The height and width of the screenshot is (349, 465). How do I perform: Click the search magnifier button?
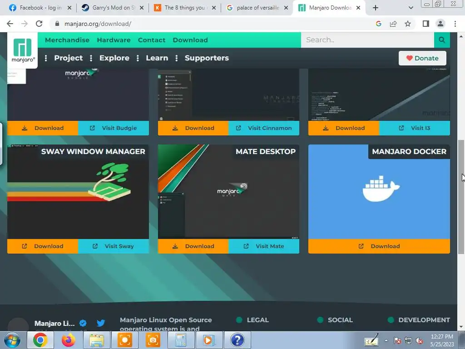click(x=441, y=40)
